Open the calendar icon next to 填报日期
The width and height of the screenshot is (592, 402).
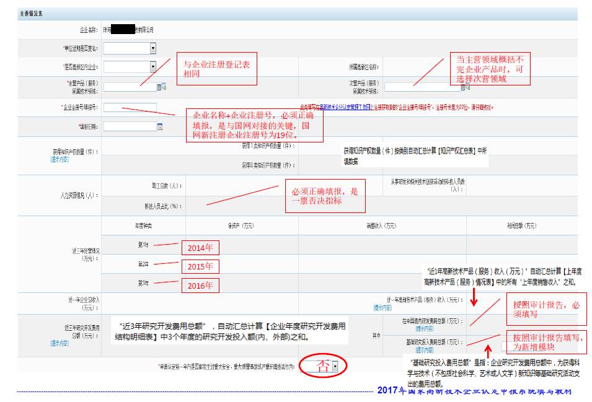(160, 126)
